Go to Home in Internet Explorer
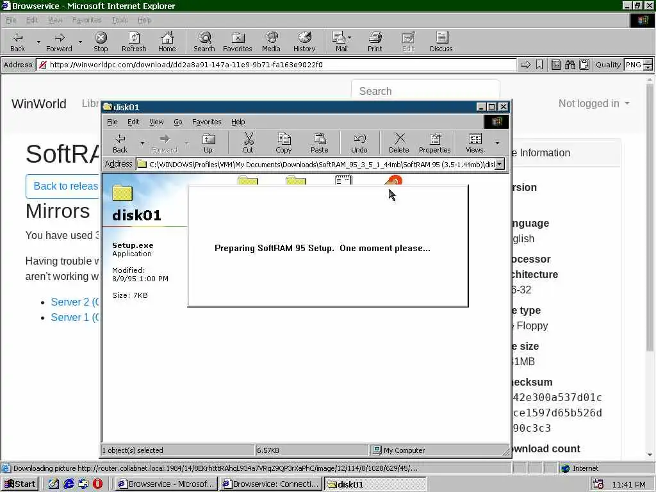Viewport: 656px width, 492px height. (x=167, y=42)
